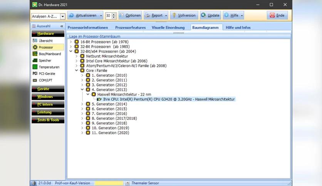This screenshot has width=322, height=186.
Task: Click the Ihre CPU arrow icon
Action: tap(99, 100)
